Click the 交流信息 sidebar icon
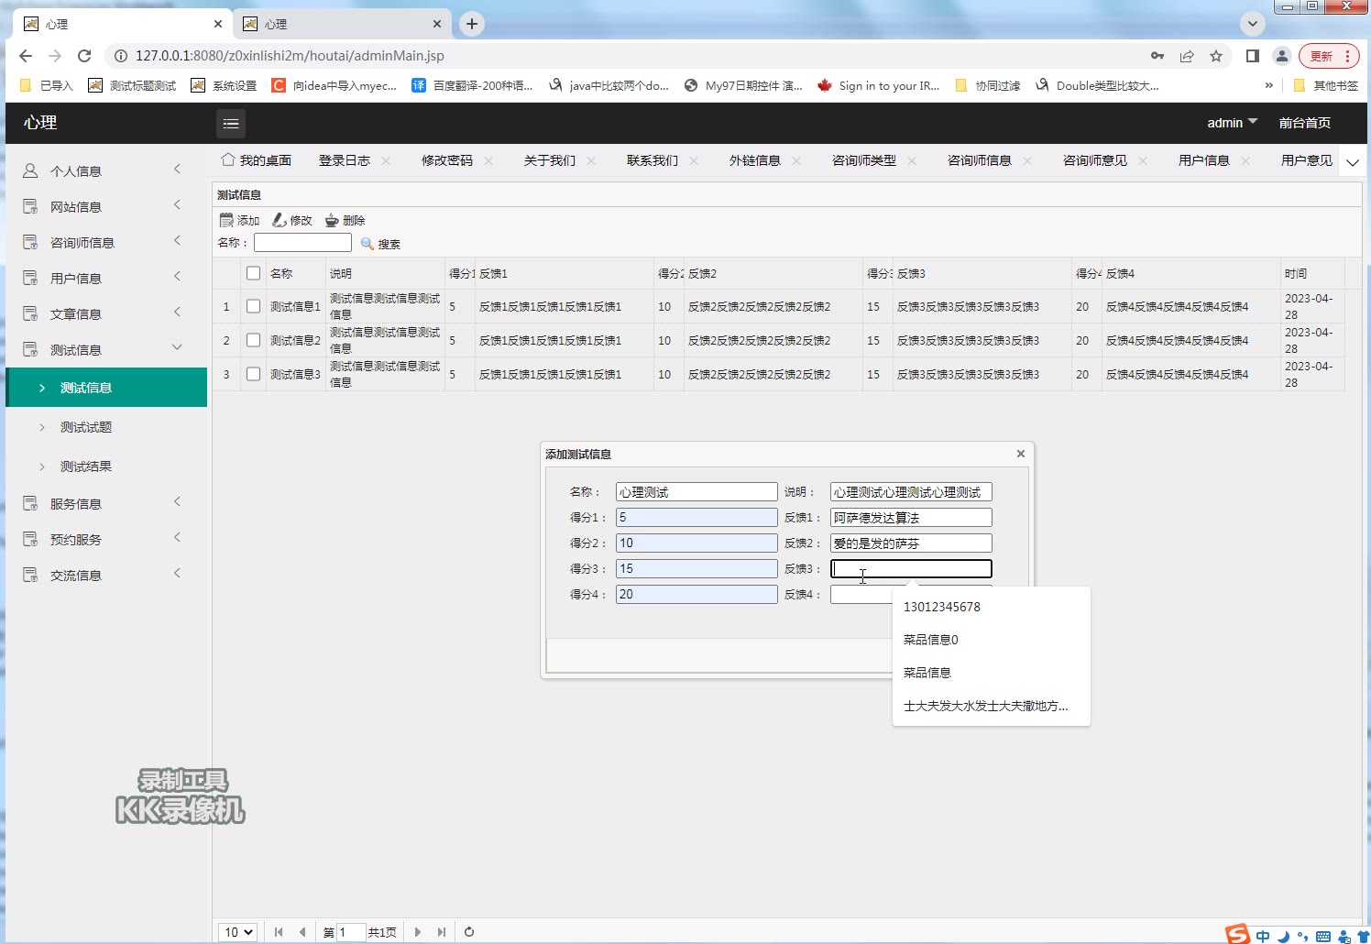The height and width of the screenshot is (944, 1371). tap(30, 575)
